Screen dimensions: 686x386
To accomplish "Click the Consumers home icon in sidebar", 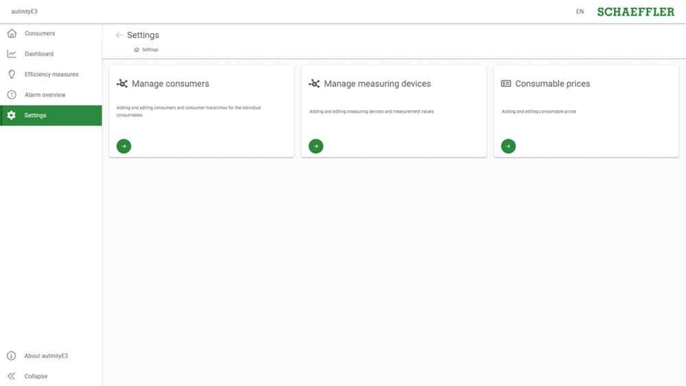I will 12,34.
